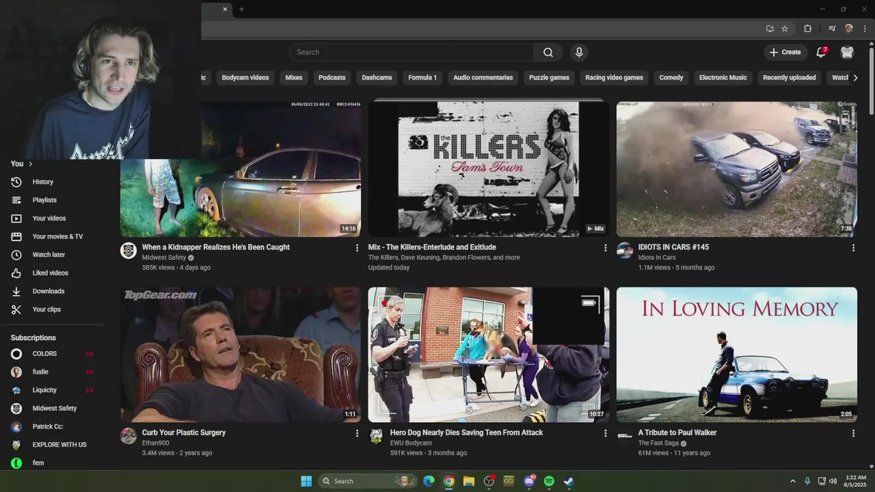Select the Formula 1 chip
This screenshot has height=492, width=875.
point(422,78)
